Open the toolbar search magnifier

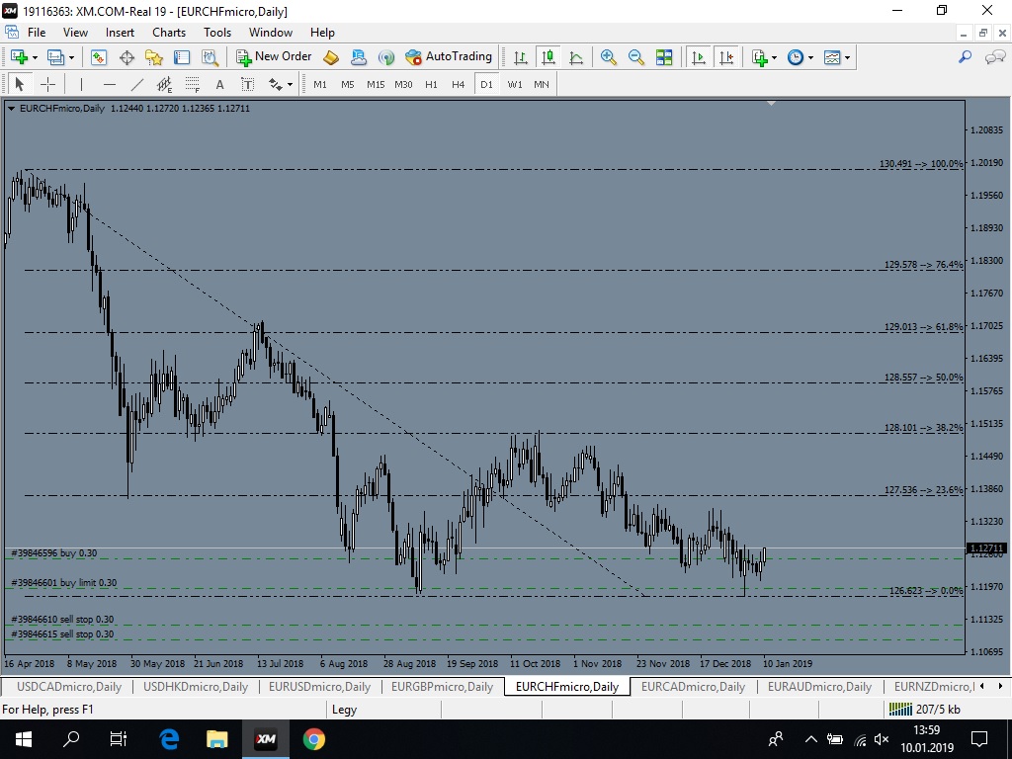click(965, 57)
